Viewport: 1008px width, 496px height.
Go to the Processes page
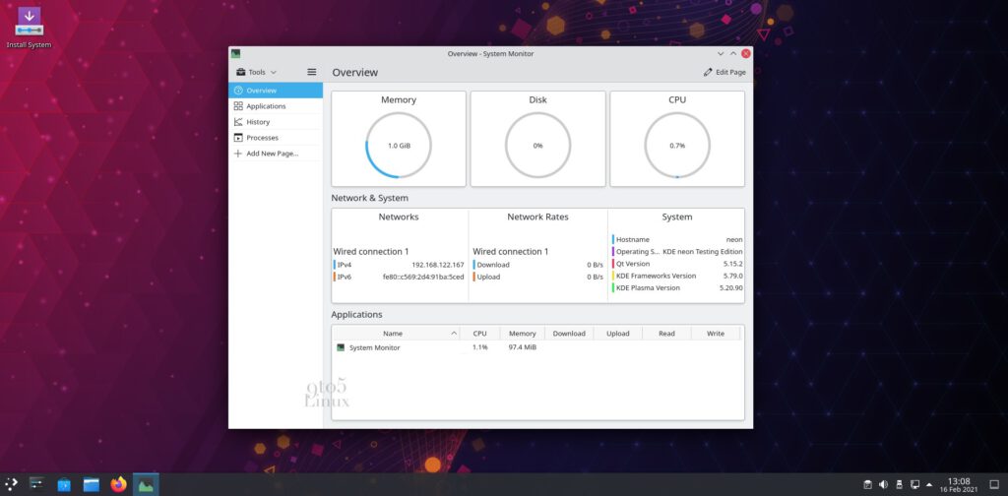click(262, 138)
